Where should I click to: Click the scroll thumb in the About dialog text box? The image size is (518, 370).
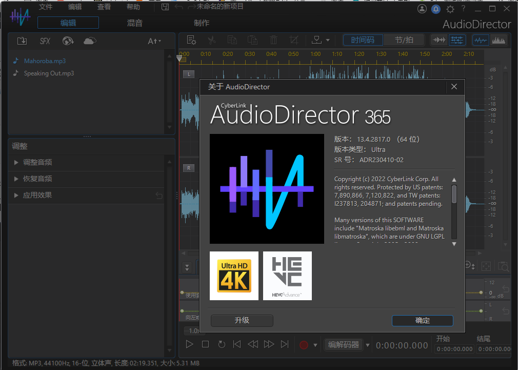click(454, 194)
